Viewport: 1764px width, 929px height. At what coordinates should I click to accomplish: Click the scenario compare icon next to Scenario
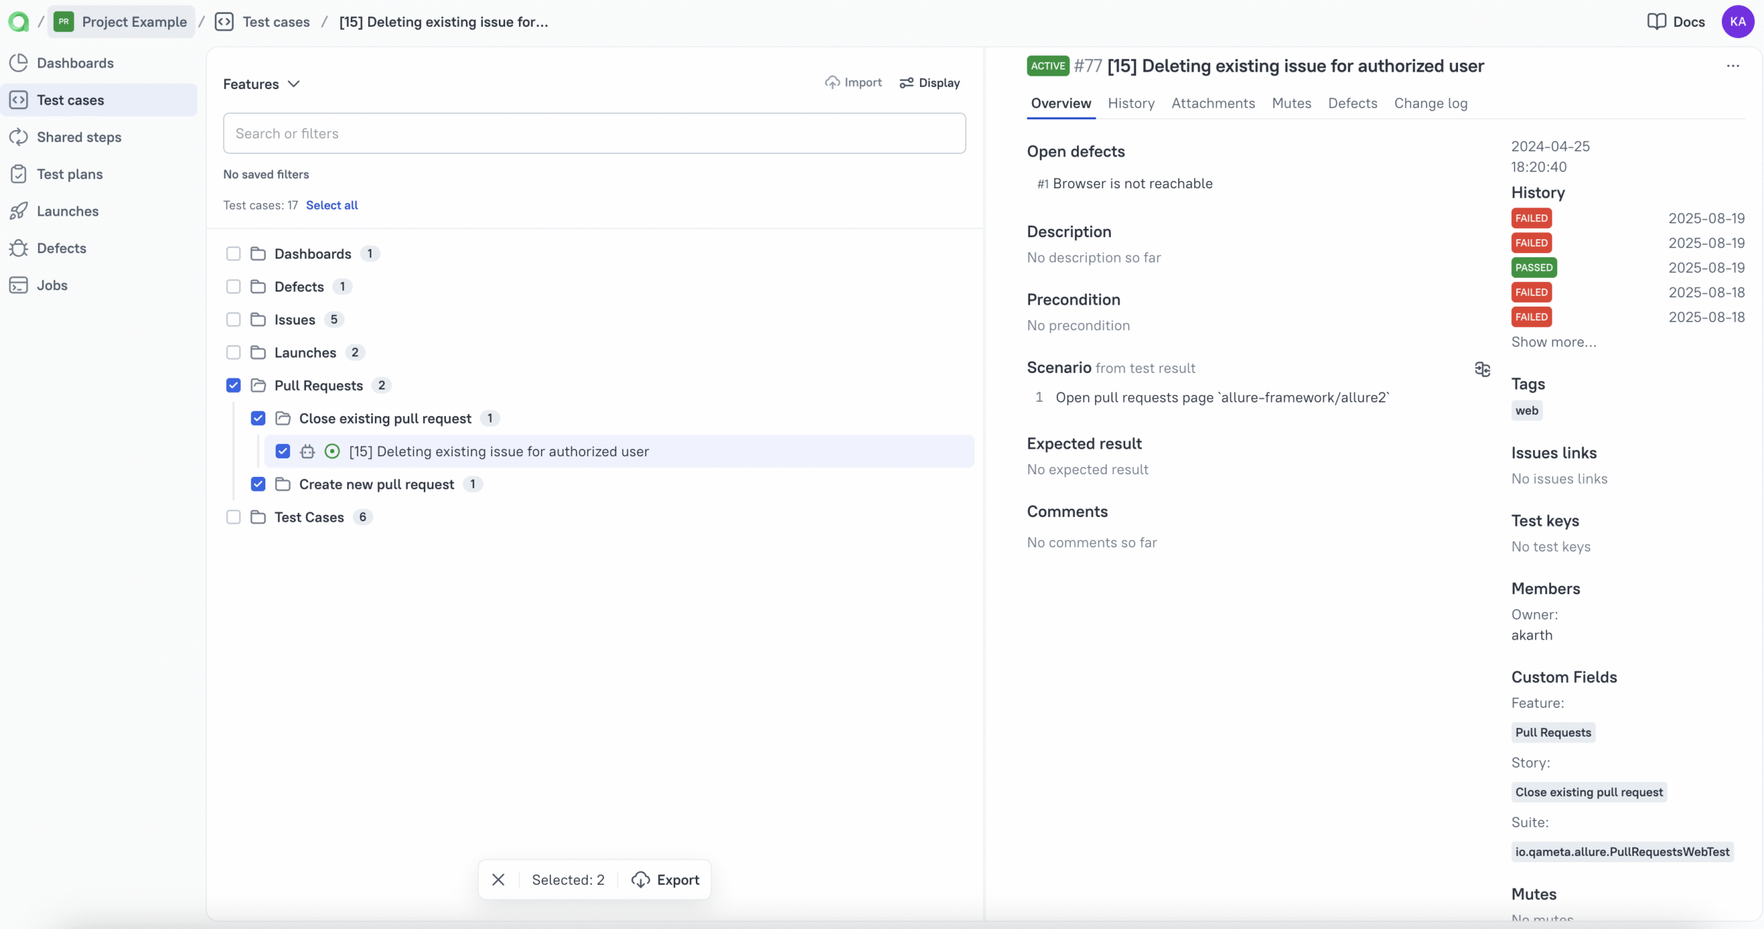click(x=1482, y=369)
